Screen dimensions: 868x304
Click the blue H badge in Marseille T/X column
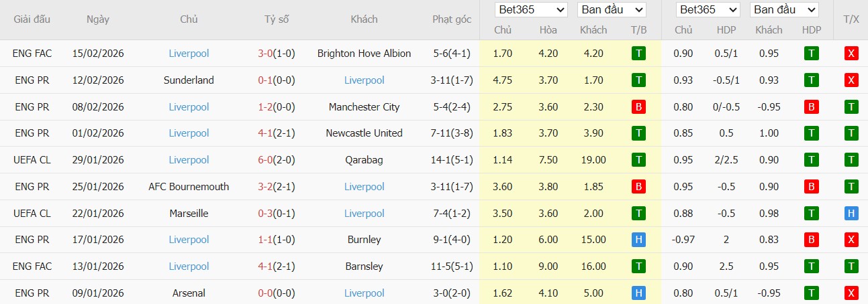(851, 214)
